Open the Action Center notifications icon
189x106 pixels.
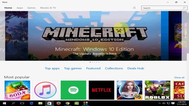pos(173,103)
